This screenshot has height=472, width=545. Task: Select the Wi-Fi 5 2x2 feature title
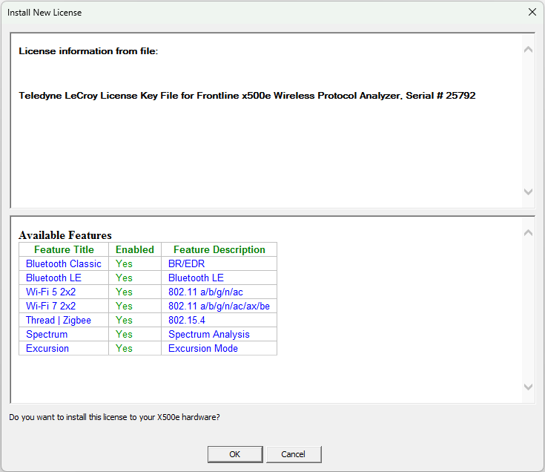tap(50, 292)
